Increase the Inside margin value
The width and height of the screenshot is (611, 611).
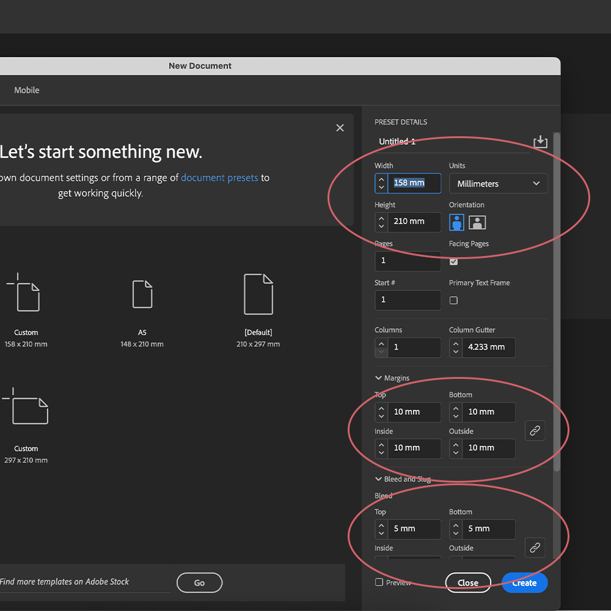(x=381, y=444)
